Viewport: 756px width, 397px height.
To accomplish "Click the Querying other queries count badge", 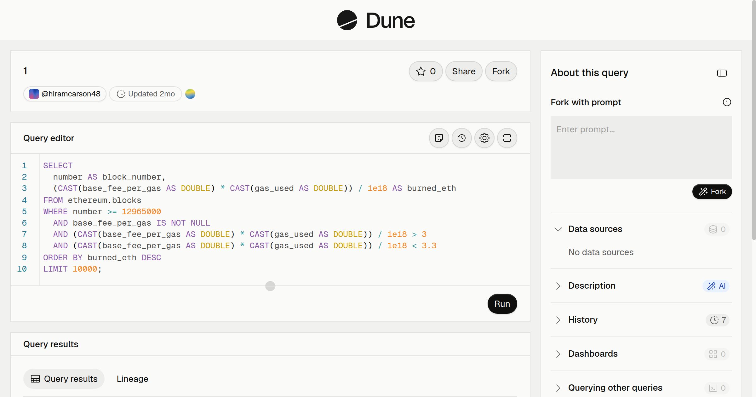I will pyautogui.click(x=717, y=388).
